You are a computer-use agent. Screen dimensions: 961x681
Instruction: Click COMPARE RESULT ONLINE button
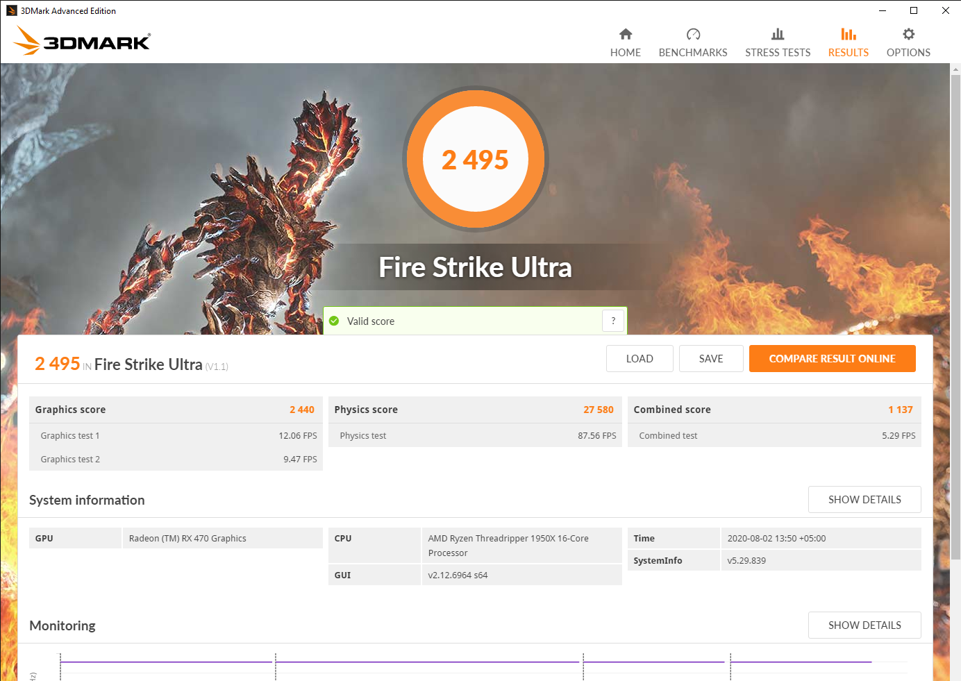click(x=833, y=359)
